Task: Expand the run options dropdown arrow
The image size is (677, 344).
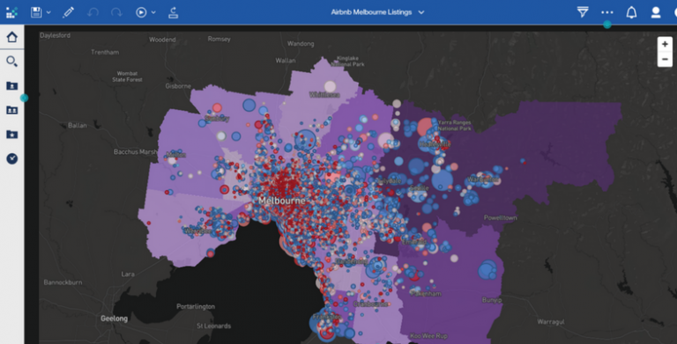Action: (153, 12)
